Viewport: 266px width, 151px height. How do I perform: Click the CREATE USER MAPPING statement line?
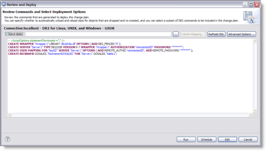(100, 50)
